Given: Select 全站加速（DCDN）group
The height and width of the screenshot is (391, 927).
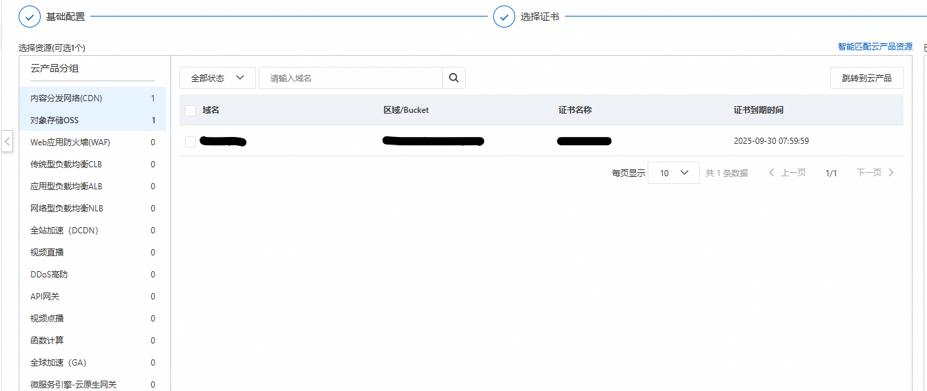Looking at the screenshot, I should (x=92, y=231).
